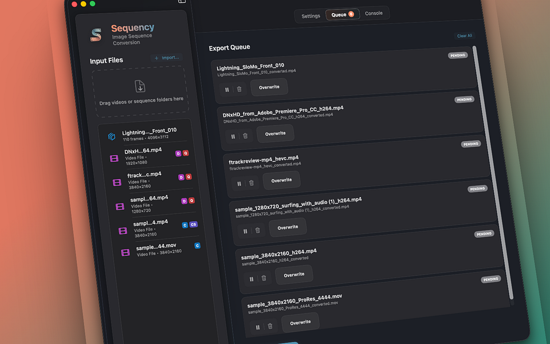Image resolution: width=550 pixels, height=344 pixels.
Task: Click PENDING badge on ftrackreview-mp4_hevc.mp4
Action: 471,144
